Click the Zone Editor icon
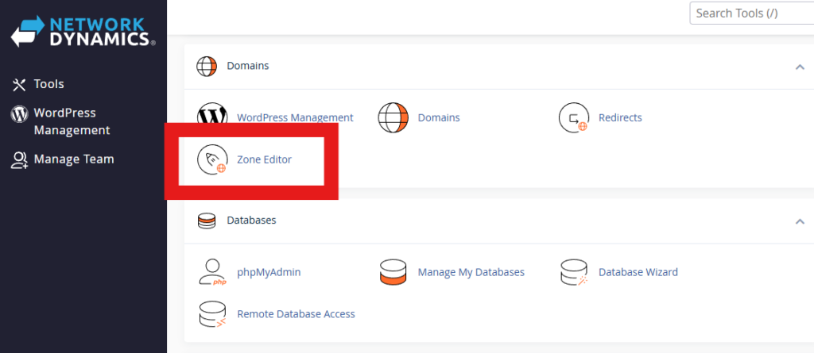This screenshot has height=353, width=814. coord(212,160)
